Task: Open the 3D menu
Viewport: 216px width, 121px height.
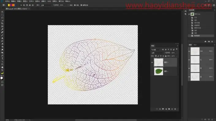Action: point(49,1)
